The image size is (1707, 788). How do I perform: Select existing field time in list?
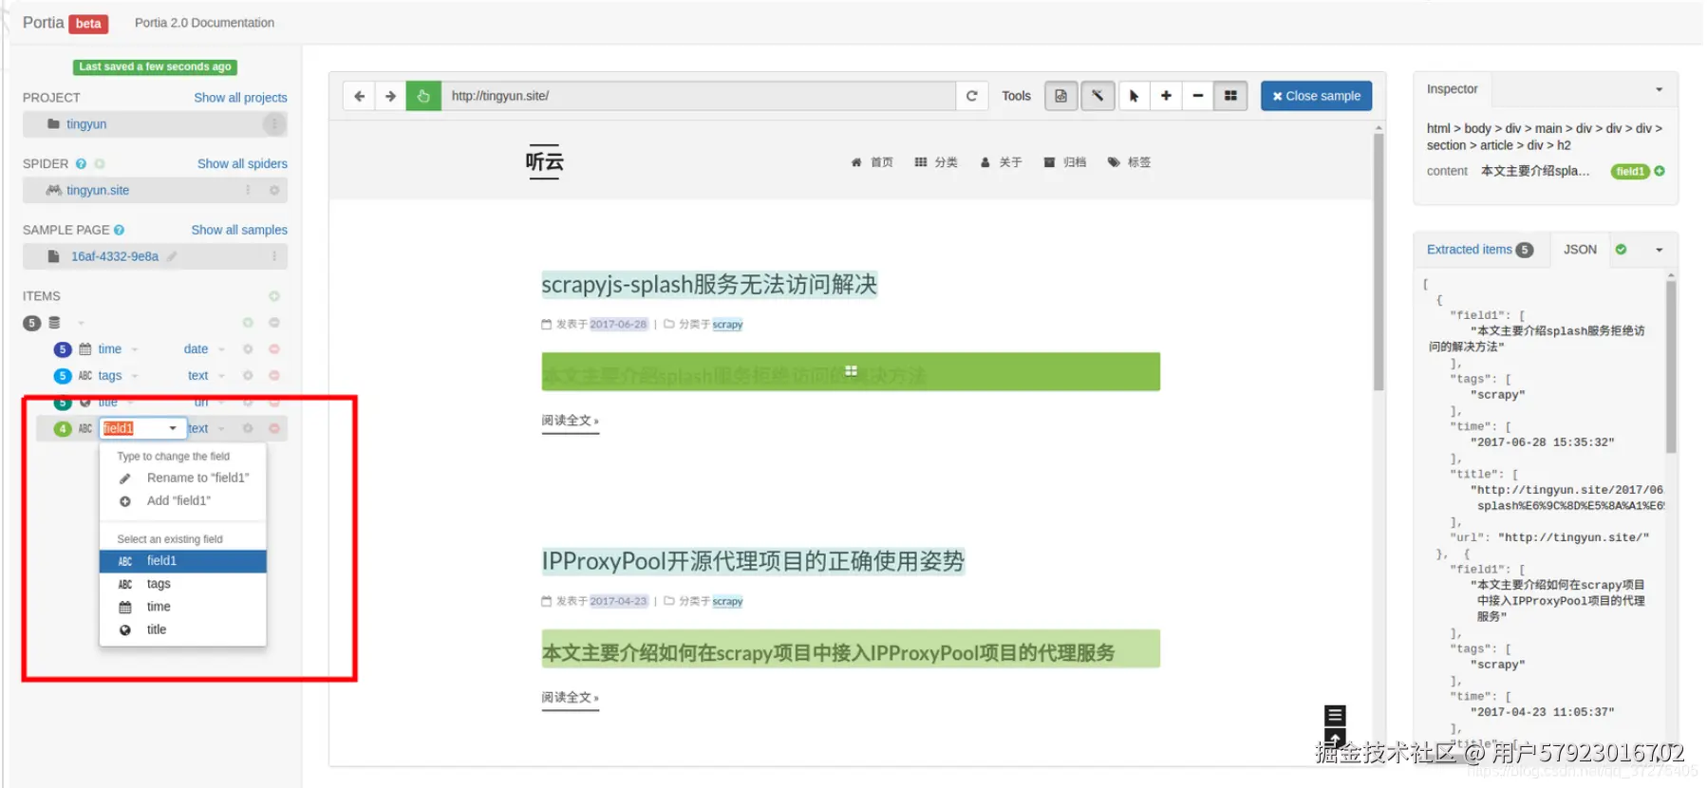coord(183,607)
